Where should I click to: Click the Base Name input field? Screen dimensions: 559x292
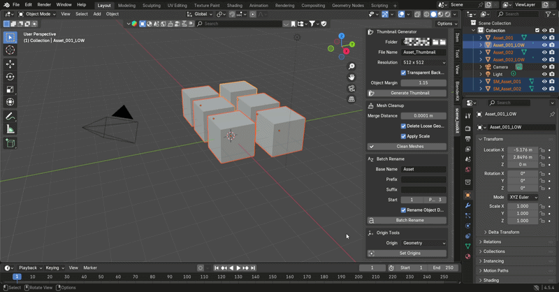pos(423,169)
